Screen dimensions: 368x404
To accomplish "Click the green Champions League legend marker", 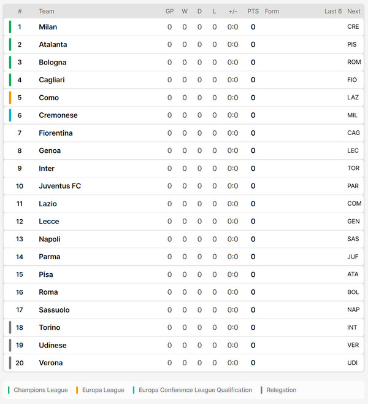I will (9, 390).
